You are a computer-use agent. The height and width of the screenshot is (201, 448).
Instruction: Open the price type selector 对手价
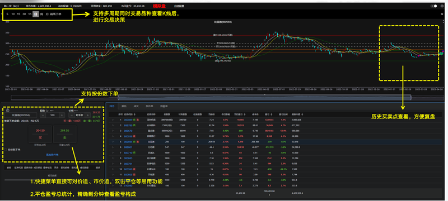[x=80, y=115]
